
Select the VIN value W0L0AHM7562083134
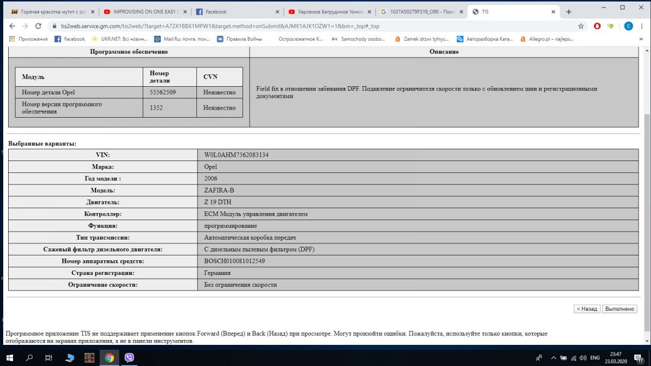(236, 155)
